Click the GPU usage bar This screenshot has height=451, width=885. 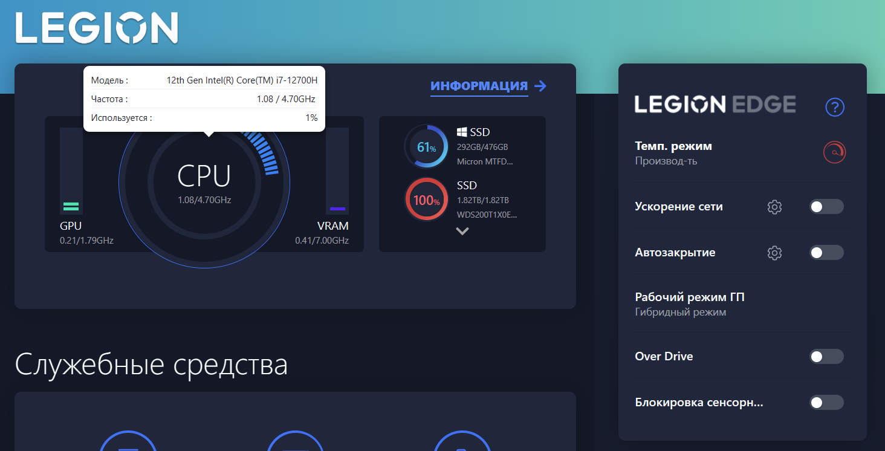pyautogui.click(x=71, y=170)
